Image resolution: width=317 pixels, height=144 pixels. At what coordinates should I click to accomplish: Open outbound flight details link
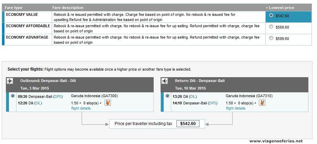pos(81,108)
